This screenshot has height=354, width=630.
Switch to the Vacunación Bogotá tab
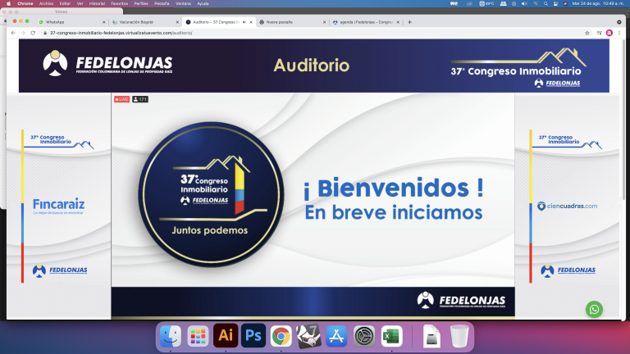pos(144,22)
